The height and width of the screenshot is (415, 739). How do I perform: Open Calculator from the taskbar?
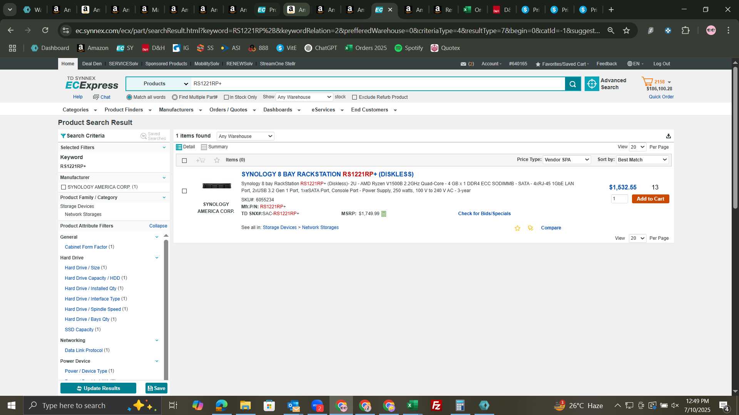click(x=460, y=405)
